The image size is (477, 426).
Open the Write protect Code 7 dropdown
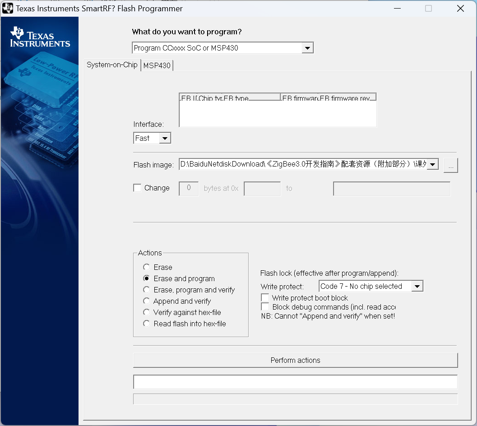(x=417, y=286)
